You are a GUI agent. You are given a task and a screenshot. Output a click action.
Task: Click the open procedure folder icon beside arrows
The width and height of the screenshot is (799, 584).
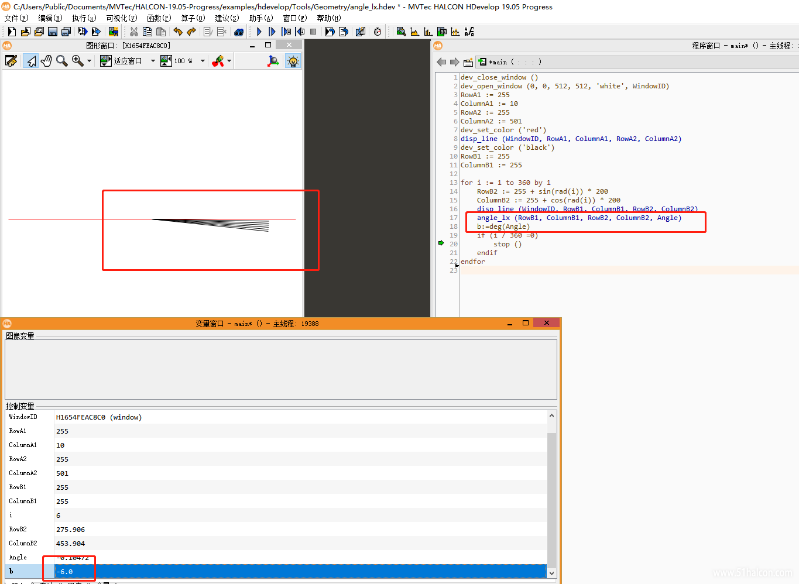(x=468, y=62)
